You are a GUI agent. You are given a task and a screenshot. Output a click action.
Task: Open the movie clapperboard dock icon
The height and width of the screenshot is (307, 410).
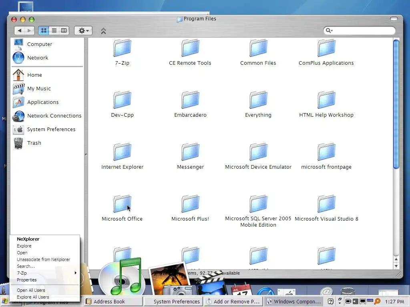click(x=211, y=283)
